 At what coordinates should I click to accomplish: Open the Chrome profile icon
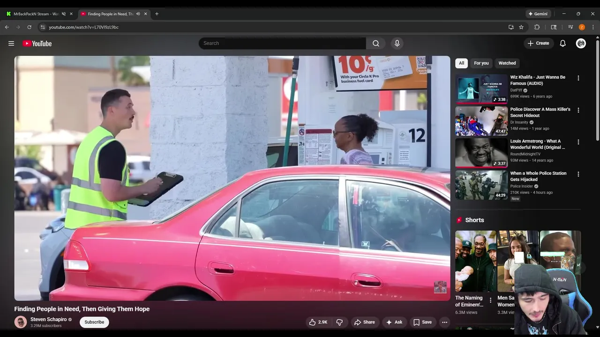[x=582, y=27]
